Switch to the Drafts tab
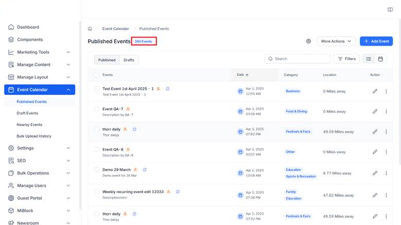Image resolution: width=401 pixels, height=225 pixels. point(129,60)
